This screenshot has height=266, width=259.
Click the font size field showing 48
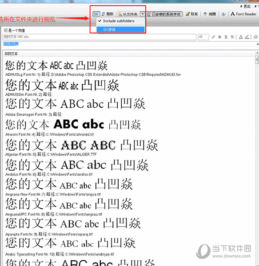tap(203, 37)
